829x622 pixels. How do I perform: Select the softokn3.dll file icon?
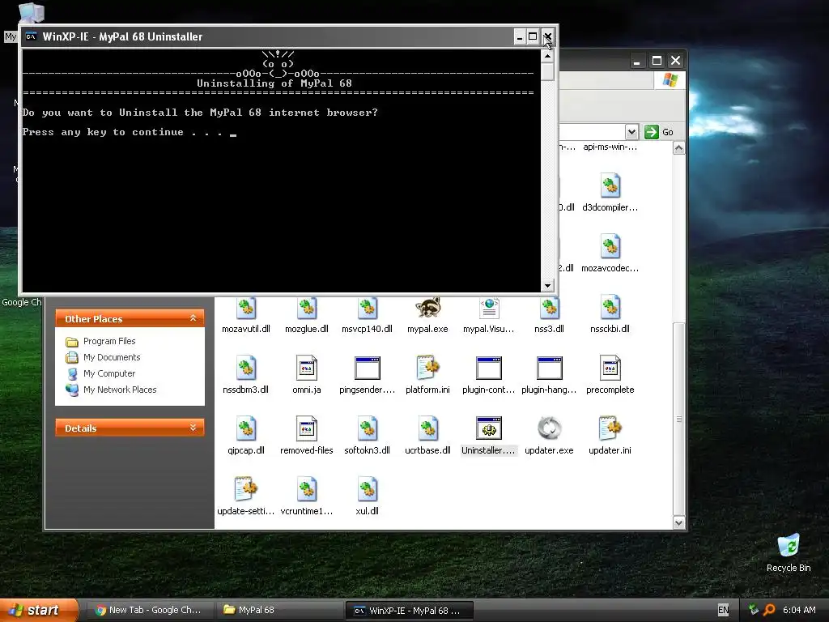[367, 428]
